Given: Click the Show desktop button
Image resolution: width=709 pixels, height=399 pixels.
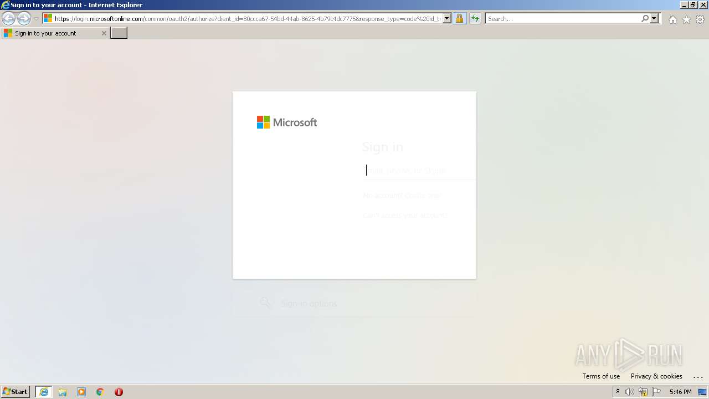Looking at the screenshot, I should coord(702,392).
